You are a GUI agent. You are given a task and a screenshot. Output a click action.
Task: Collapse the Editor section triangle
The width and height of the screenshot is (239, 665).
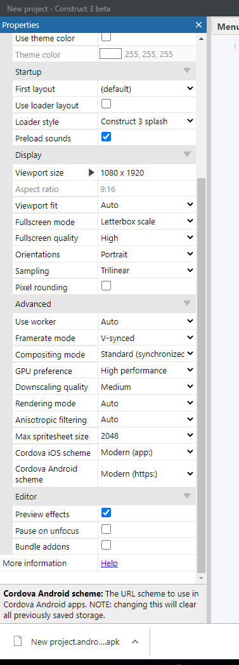point(187,495)
